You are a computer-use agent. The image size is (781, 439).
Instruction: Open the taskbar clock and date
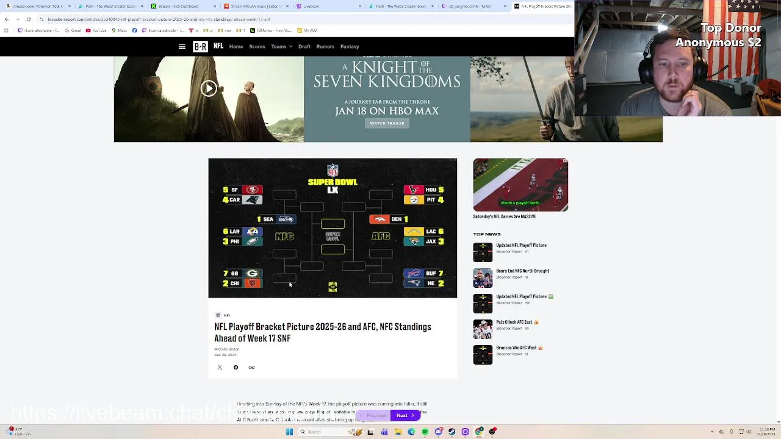pos(767,432)
